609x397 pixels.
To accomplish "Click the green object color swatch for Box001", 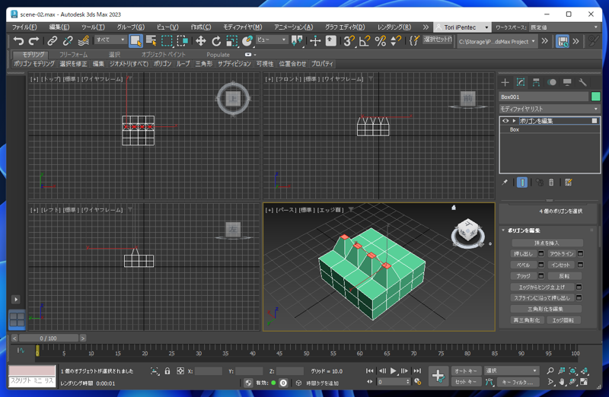I will click(595, 97).
